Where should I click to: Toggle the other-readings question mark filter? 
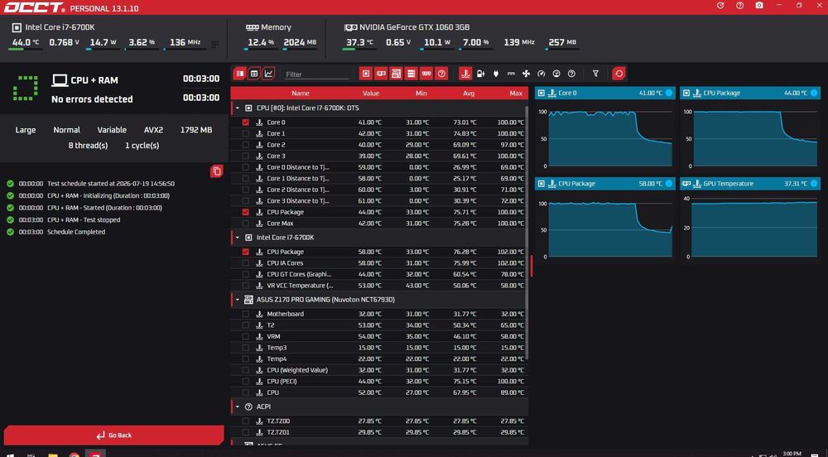571,74
